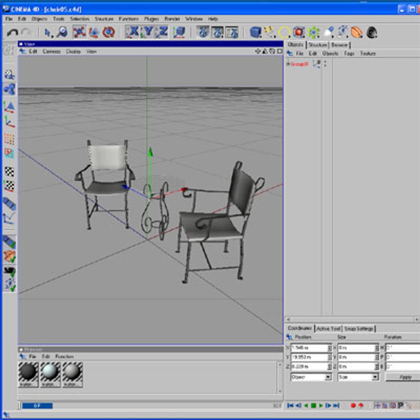Click the Redo arrow icon
Image resolution: width=420 pixels, height=420 pixels.
[x=26, y=33]
